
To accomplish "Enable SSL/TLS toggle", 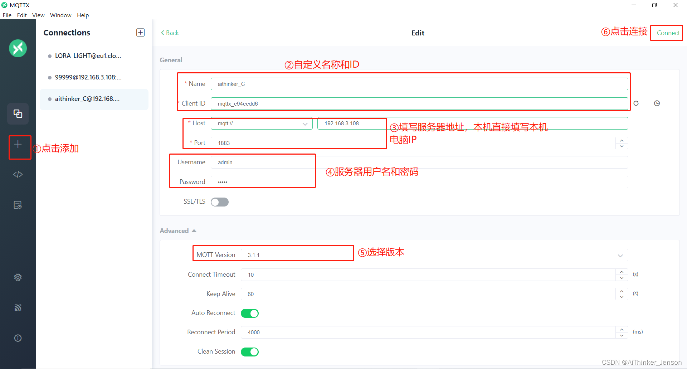I will [219, 202].
